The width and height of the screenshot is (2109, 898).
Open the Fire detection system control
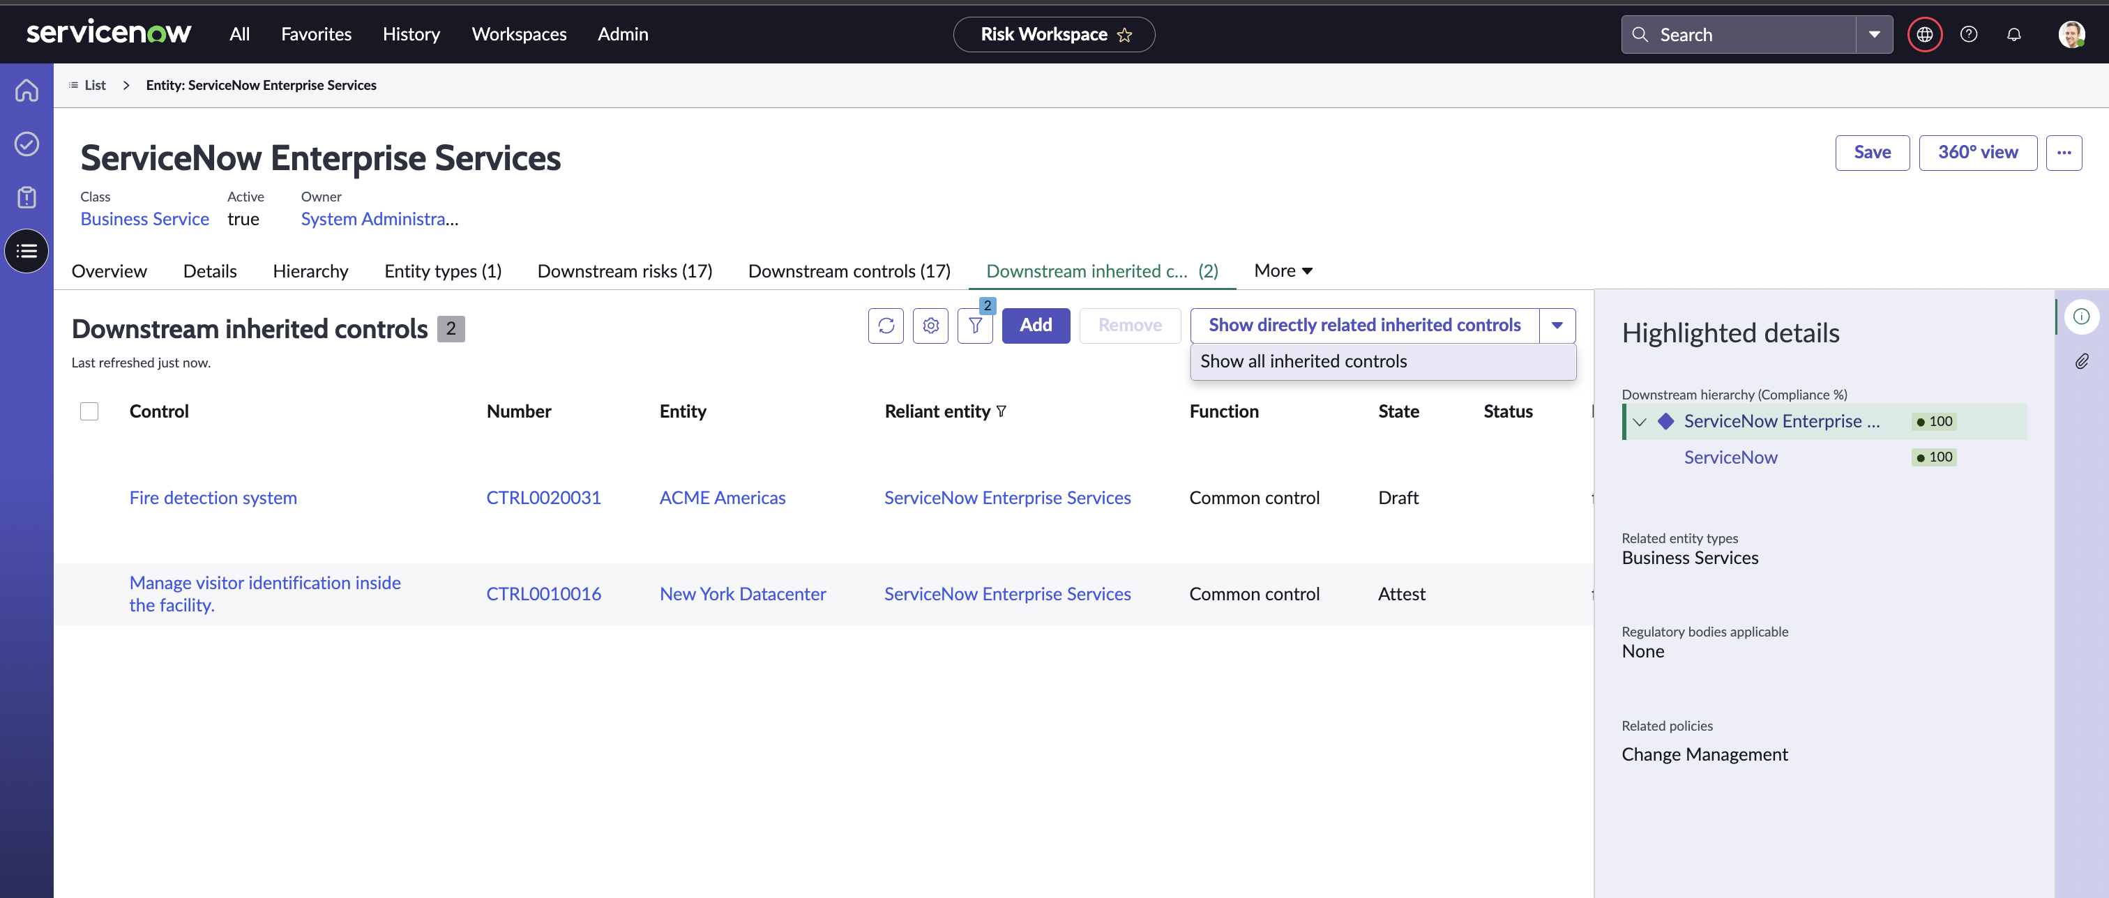[x=213, y=498]
